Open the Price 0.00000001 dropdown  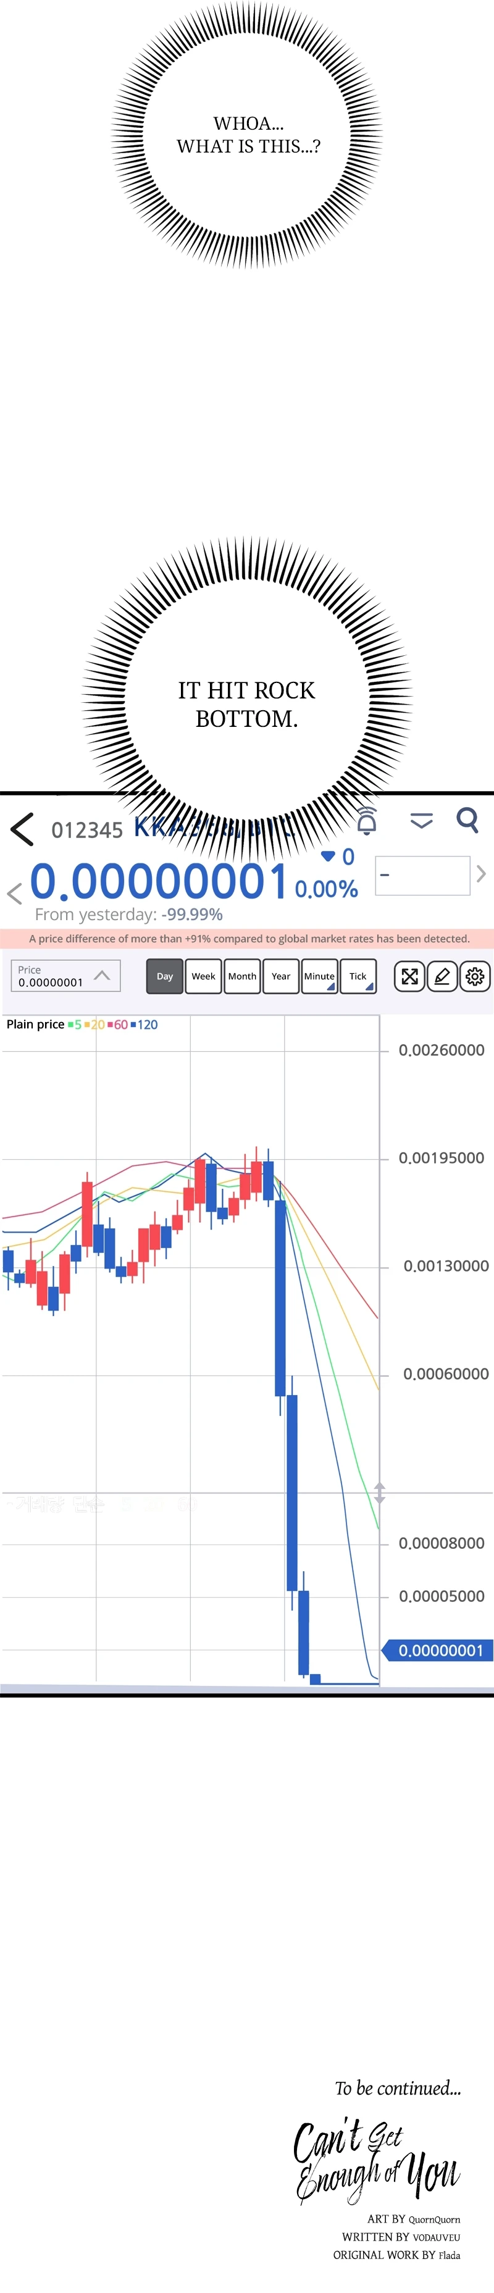click(x=65, y=976)
